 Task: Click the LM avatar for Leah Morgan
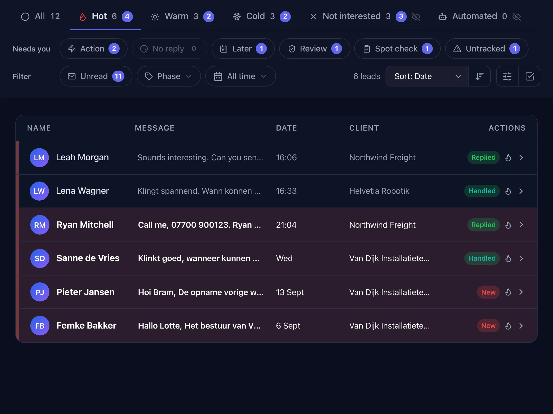pyautogui.click(x=39, y=158)
